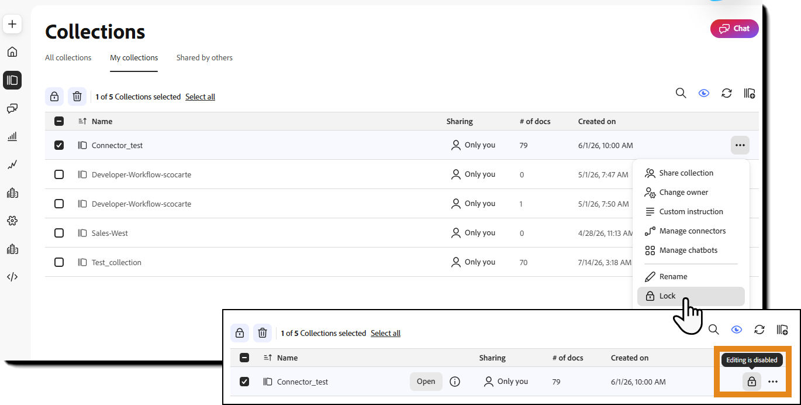The width and height of the screenshot is (801, 405).
Task: Open the bar chart analytics icon in sidebar
Action: coord(12,136)
